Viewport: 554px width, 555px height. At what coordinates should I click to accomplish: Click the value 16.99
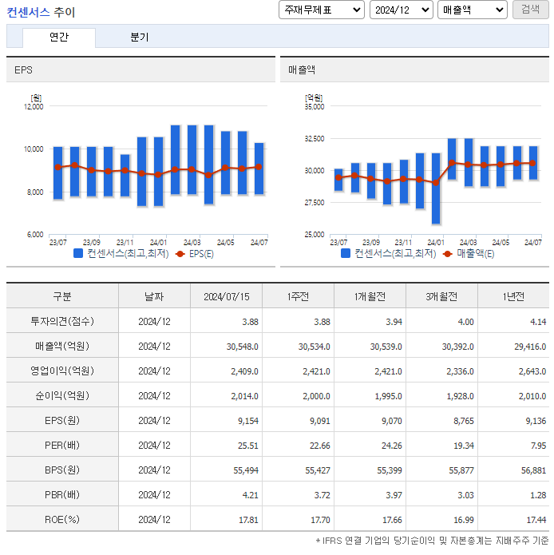point(464,520)
